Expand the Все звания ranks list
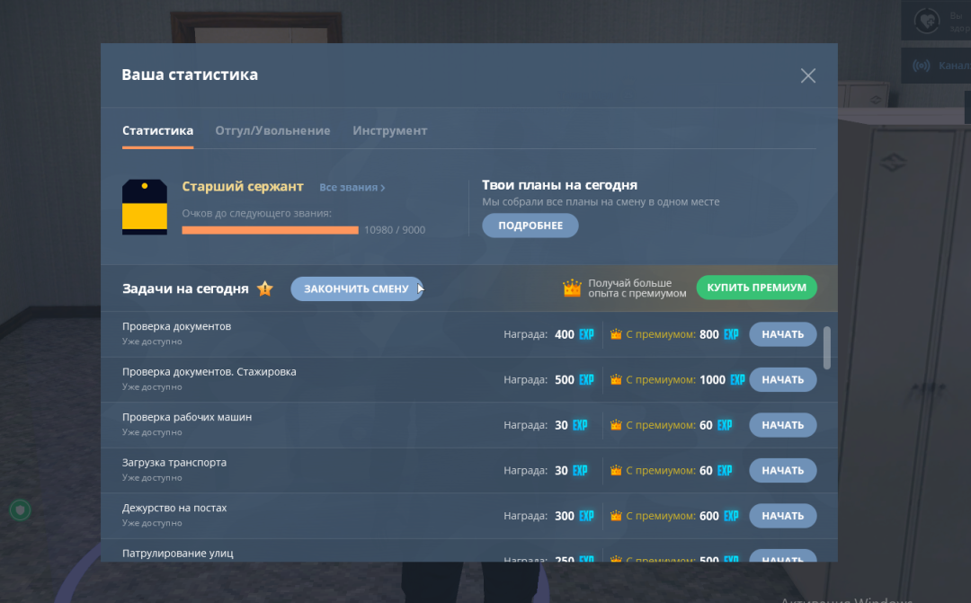The width and height of the screenshot is (971, 603). (x=352, y=188)
